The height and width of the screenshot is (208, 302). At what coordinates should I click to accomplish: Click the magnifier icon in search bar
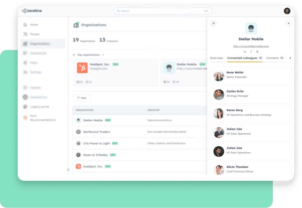(x=118, y=11)
